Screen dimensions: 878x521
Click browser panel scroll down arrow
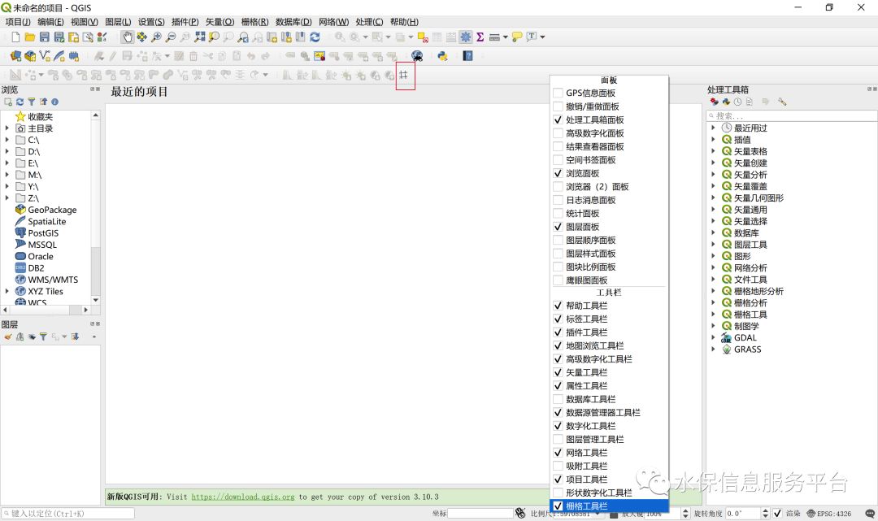96,300
